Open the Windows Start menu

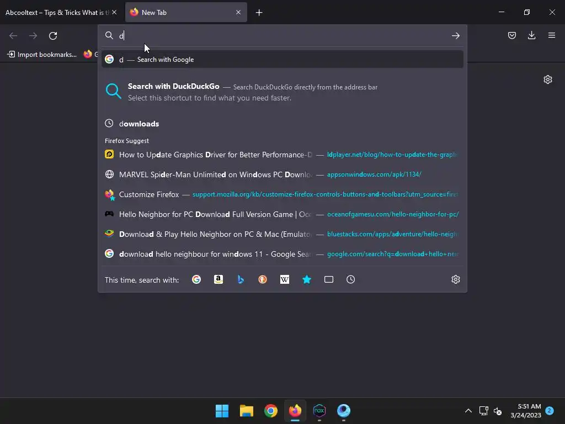222,411
